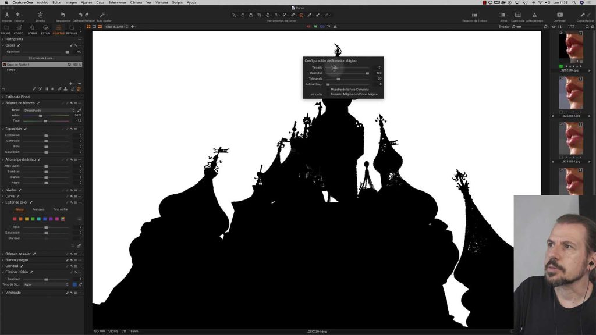This screenshot has height=335, width=596.
Task: Select the Básico color editor tab
Action: [19, 209]
